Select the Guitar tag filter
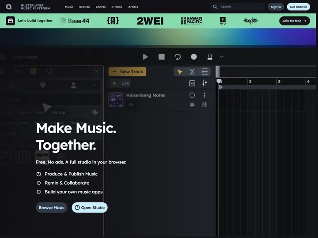The width and height of the screenshot is (318, 238). [x=59, y=112]
